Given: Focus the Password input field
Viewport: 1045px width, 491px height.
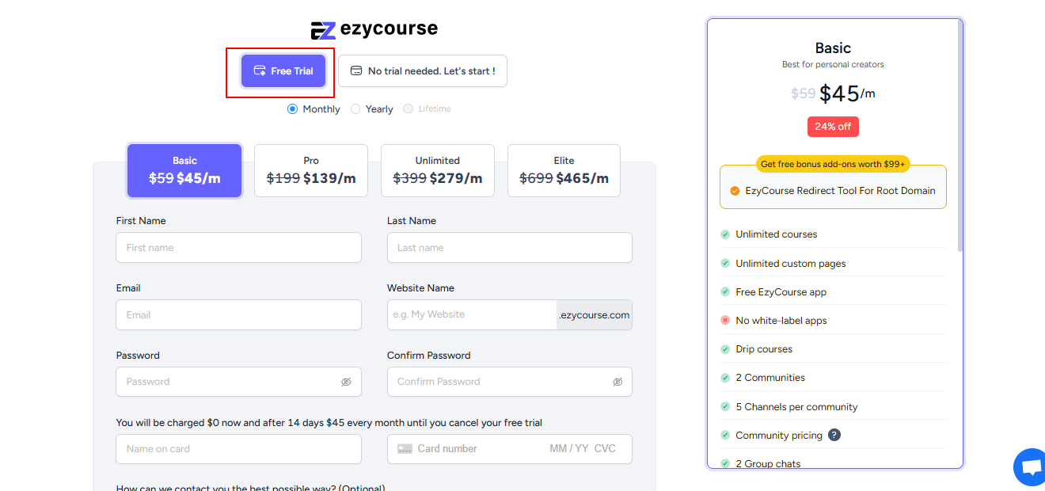Looking at the screenshot, I should pyautogui.click(x=239, y=382).
